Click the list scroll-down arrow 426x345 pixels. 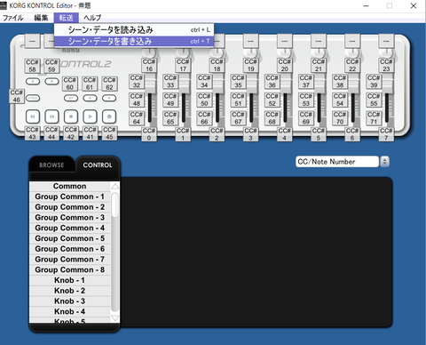click(114, 318)
